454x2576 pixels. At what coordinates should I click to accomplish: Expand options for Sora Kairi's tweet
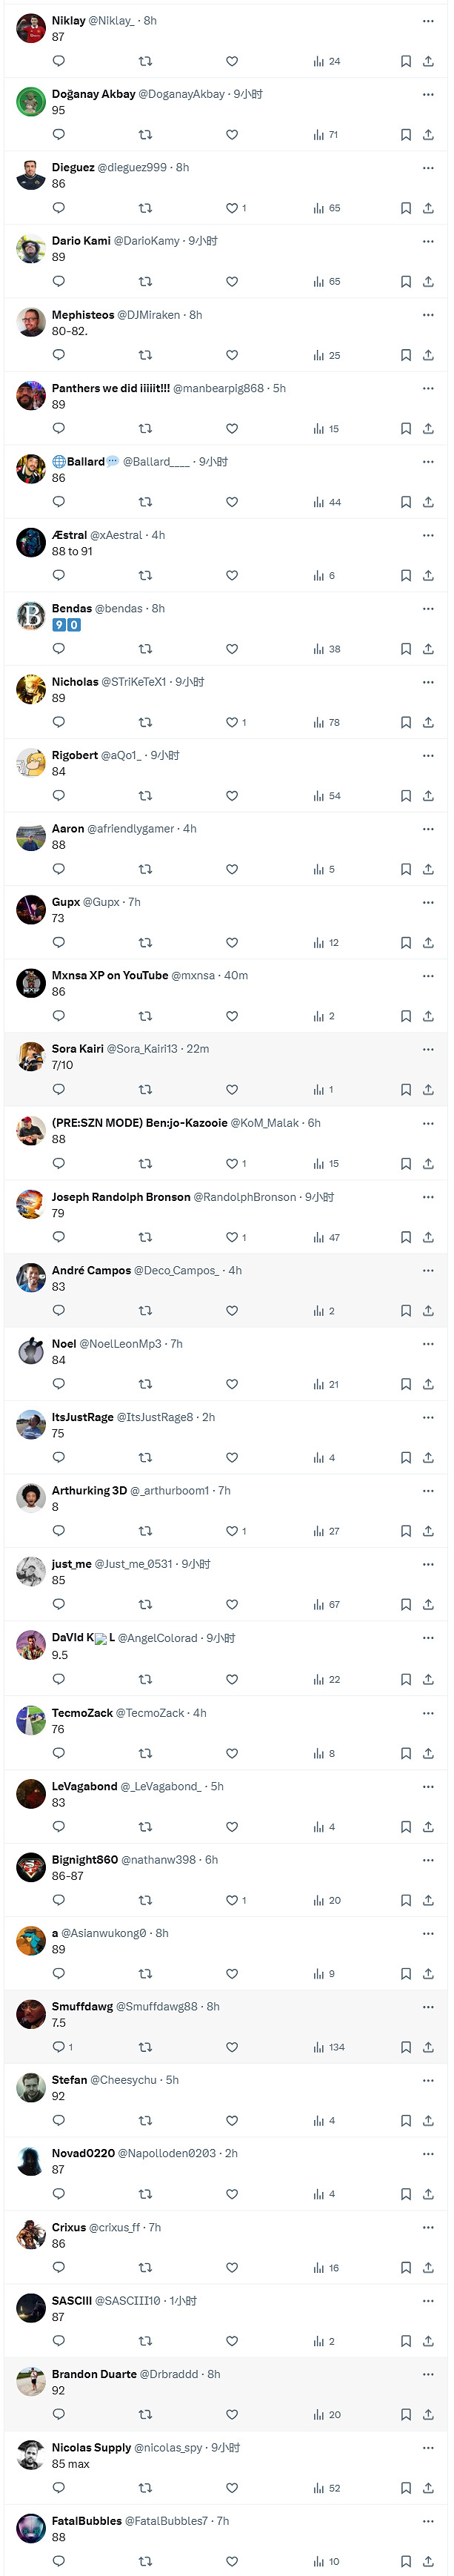coord(428,1049)
